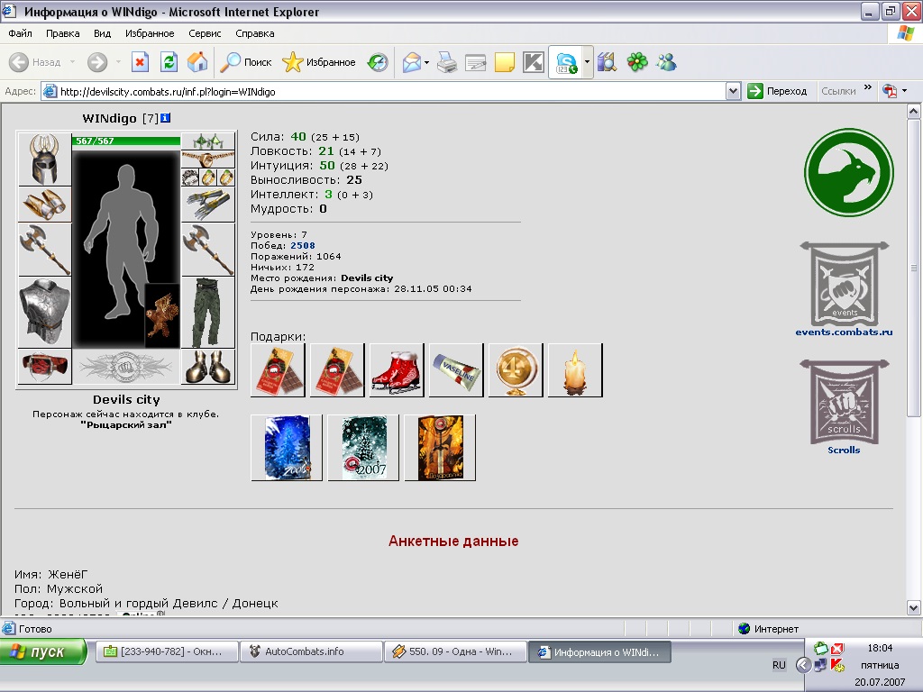Click the right-hand axe slot
Image resolution: width=923 pixels, height=692 pixels.
point(208,250)
